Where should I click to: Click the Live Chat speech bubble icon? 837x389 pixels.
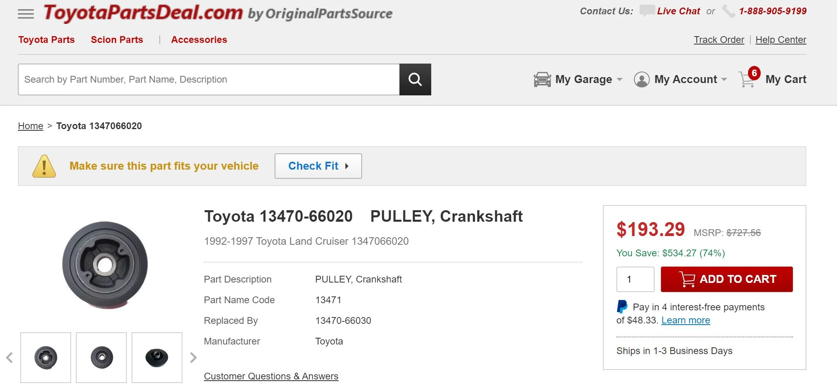click(x=647, y=11)
